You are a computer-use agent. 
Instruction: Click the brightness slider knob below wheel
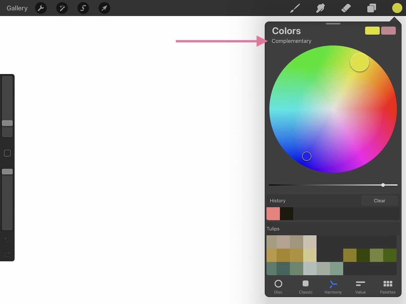[x=383, y=185]
